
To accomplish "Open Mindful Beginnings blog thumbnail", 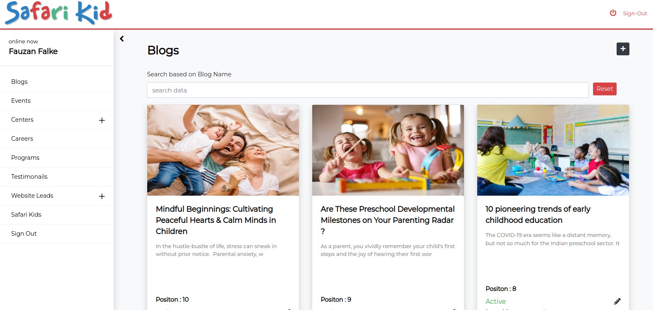I will click(223, 150).
